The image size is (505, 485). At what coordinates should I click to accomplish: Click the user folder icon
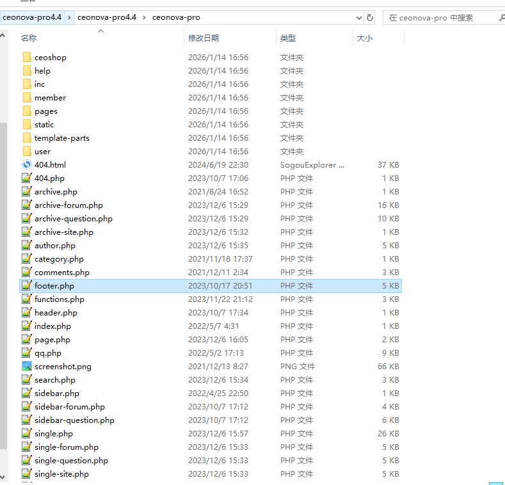pyautogui.click(x=27, y=152)
